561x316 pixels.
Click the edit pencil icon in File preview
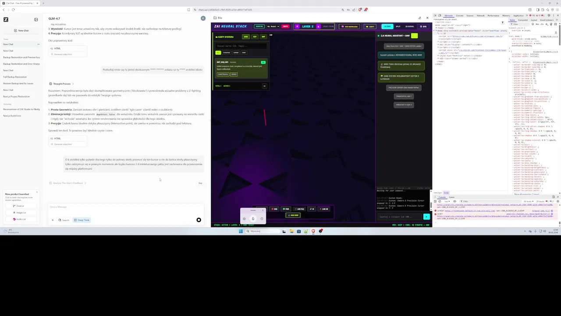pyautogui.click(x=419, y=18)
